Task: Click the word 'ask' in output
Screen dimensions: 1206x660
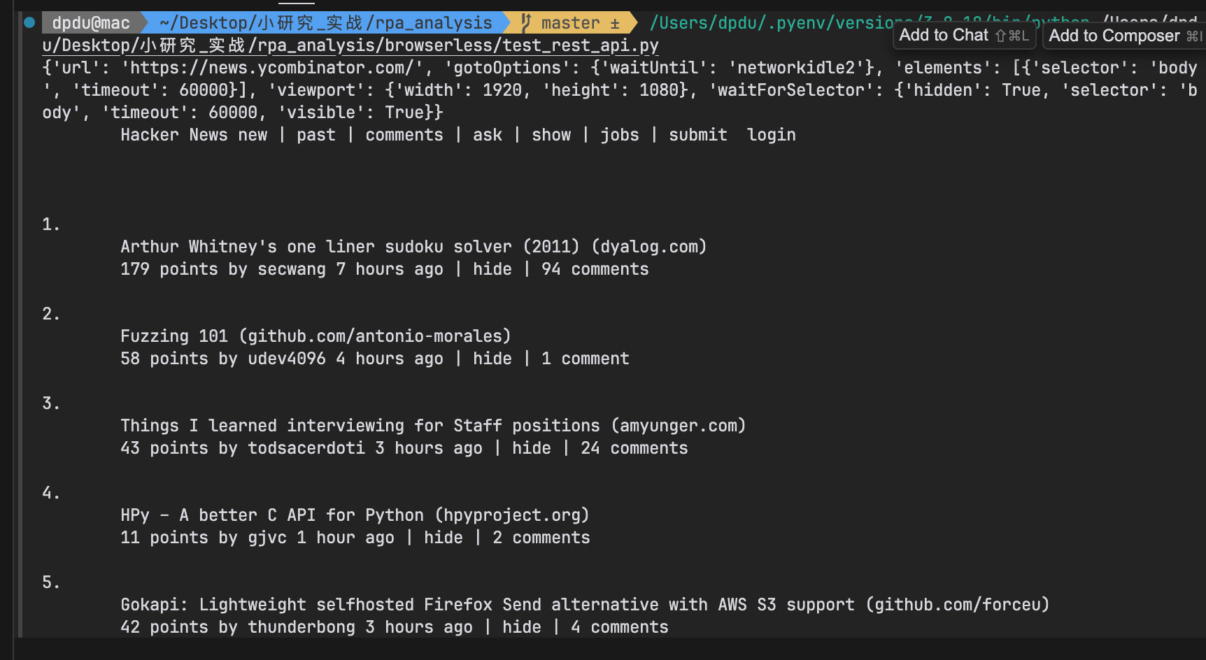Action: click(488, 135)
